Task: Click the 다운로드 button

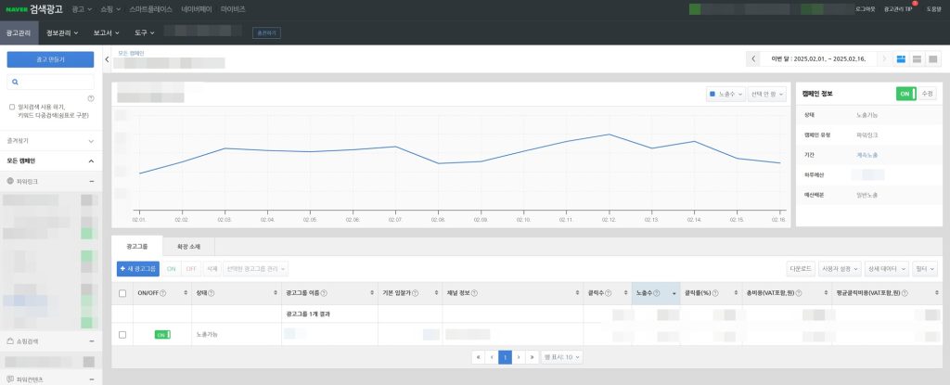Action: point(800,269)
